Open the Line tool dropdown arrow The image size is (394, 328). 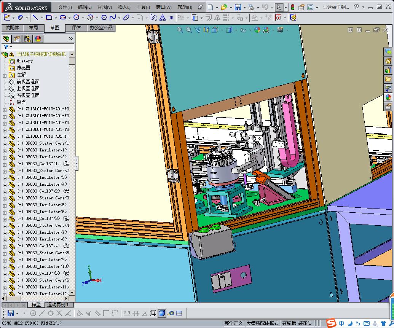click(42, 18)
